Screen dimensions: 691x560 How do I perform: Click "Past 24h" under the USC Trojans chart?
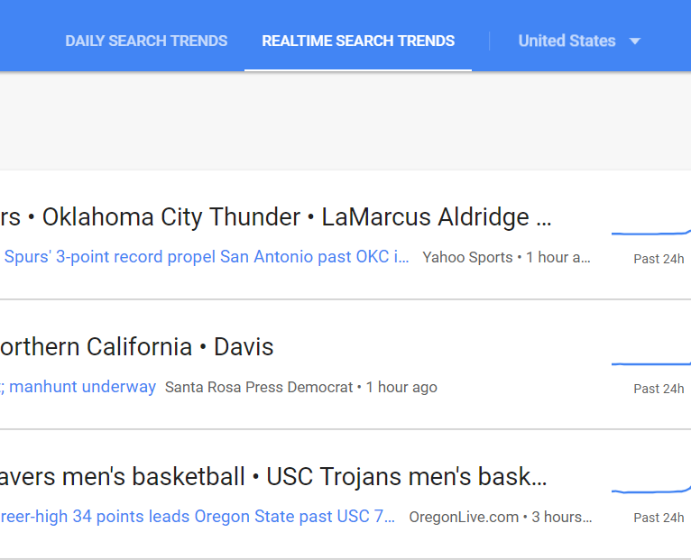659,518
